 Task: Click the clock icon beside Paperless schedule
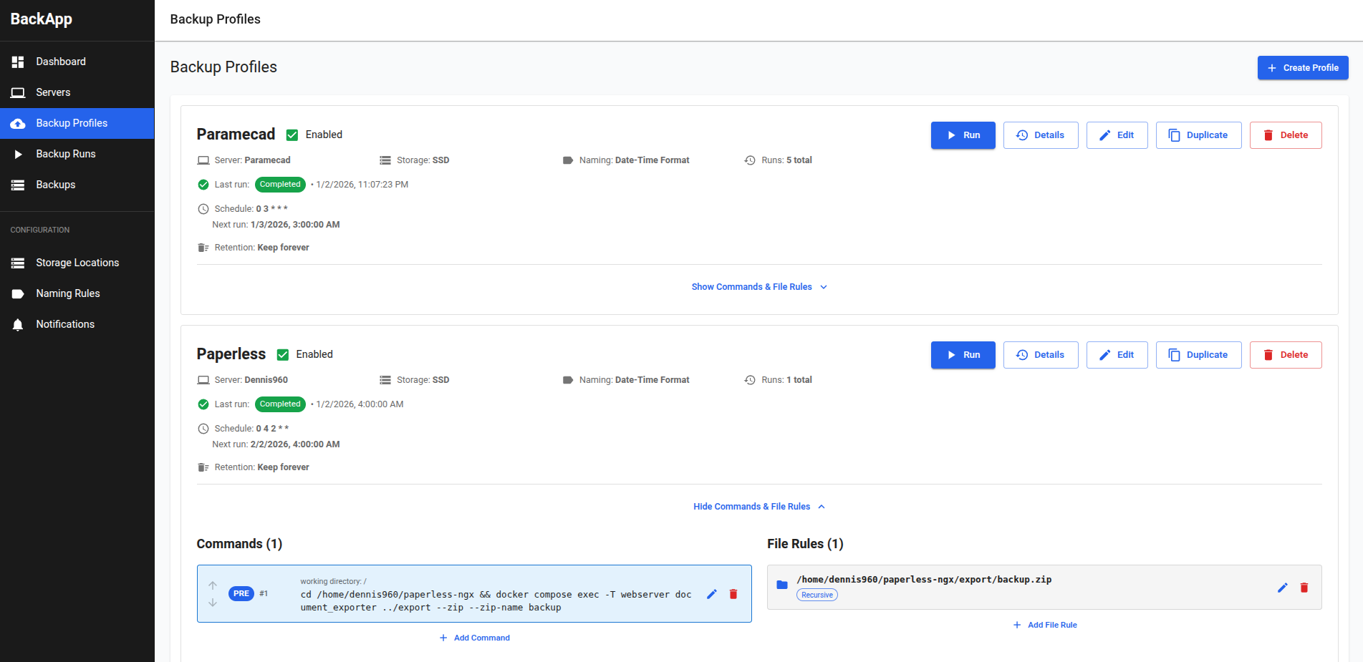pos(203,429)
